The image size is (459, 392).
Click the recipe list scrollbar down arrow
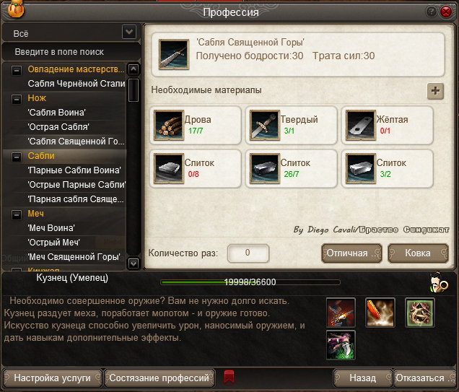point(134,263)
